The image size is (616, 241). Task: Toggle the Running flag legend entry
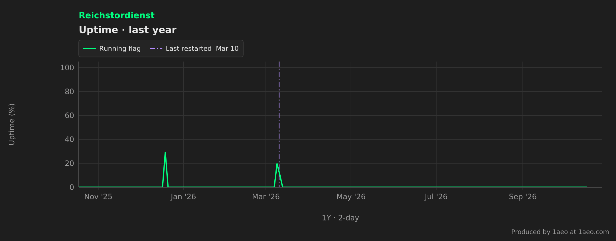coord(112,49)
